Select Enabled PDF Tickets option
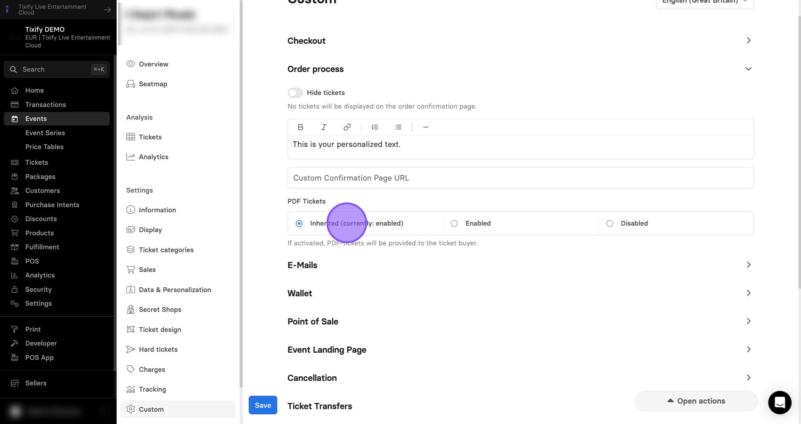This screenshot has height=424, width=801. point(521,223)
